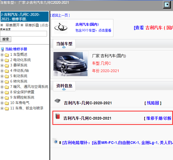
Task: Click the J-吉利汽车-几何C-2020-2021-维修手册 header
Action: click(x=25, y=17)
